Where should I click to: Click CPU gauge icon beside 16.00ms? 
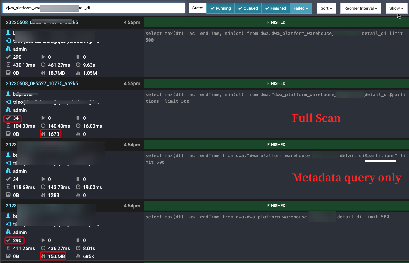[78, 126]
